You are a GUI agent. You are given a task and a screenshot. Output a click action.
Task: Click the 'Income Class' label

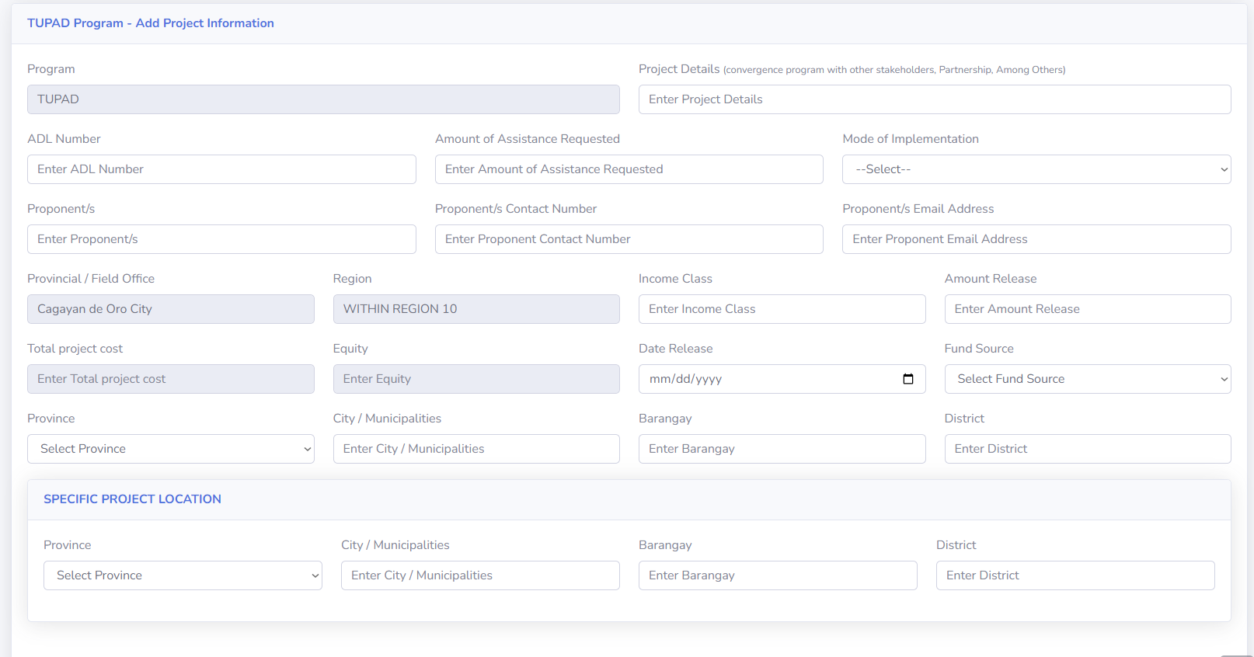tap(675, 279)
